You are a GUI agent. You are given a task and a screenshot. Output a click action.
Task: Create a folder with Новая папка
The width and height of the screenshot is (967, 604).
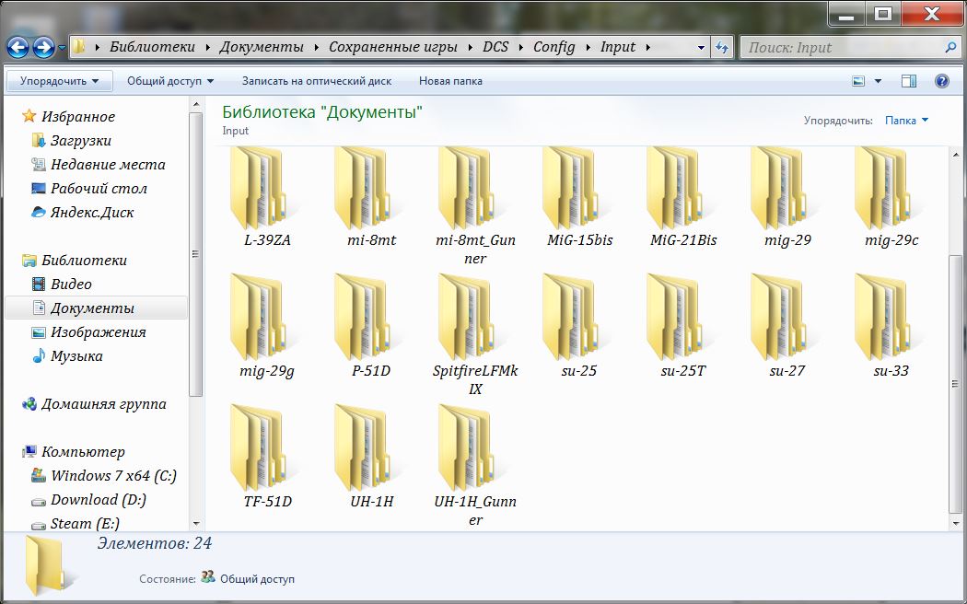tap(451, 81)
